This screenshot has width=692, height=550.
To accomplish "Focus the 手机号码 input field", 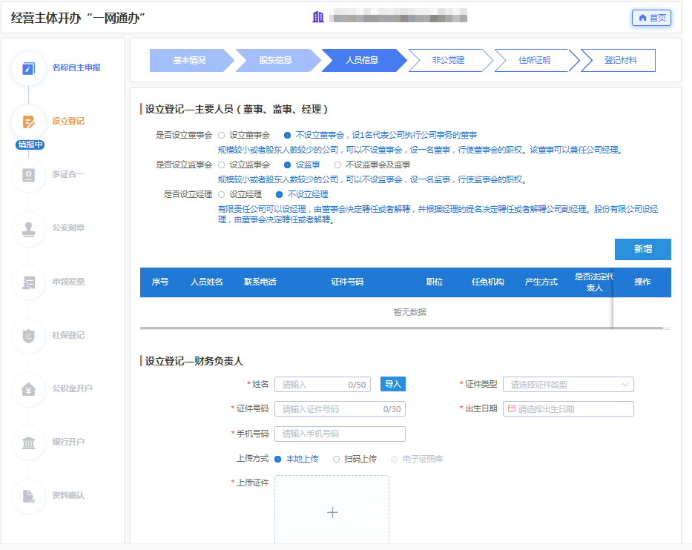I will click(x=340, y=434).
